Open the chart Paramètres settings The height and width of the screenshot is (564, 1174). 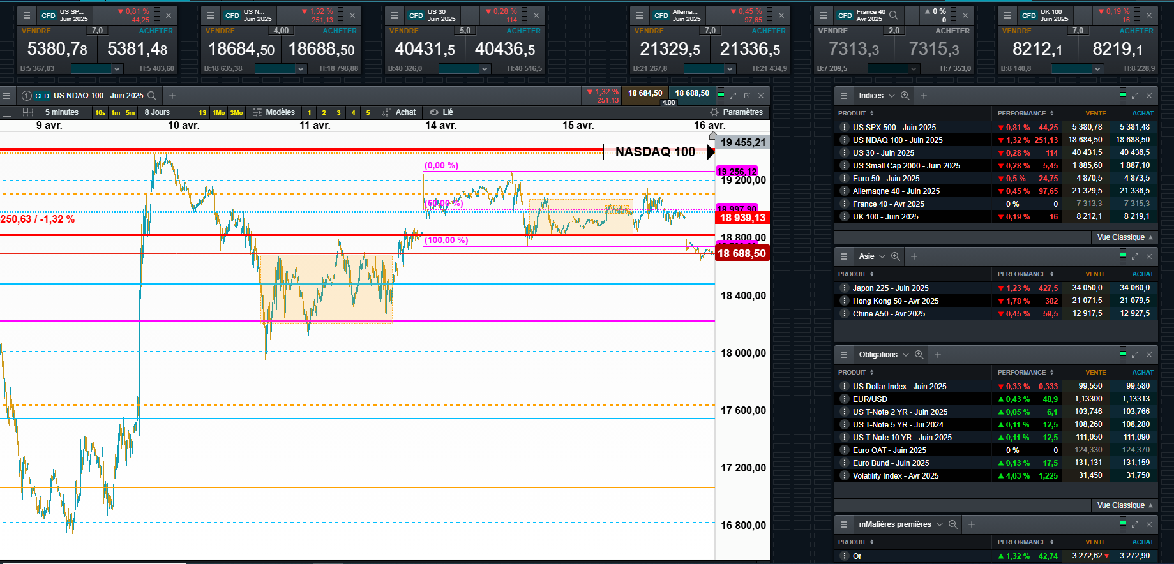(x=737, y=112)
